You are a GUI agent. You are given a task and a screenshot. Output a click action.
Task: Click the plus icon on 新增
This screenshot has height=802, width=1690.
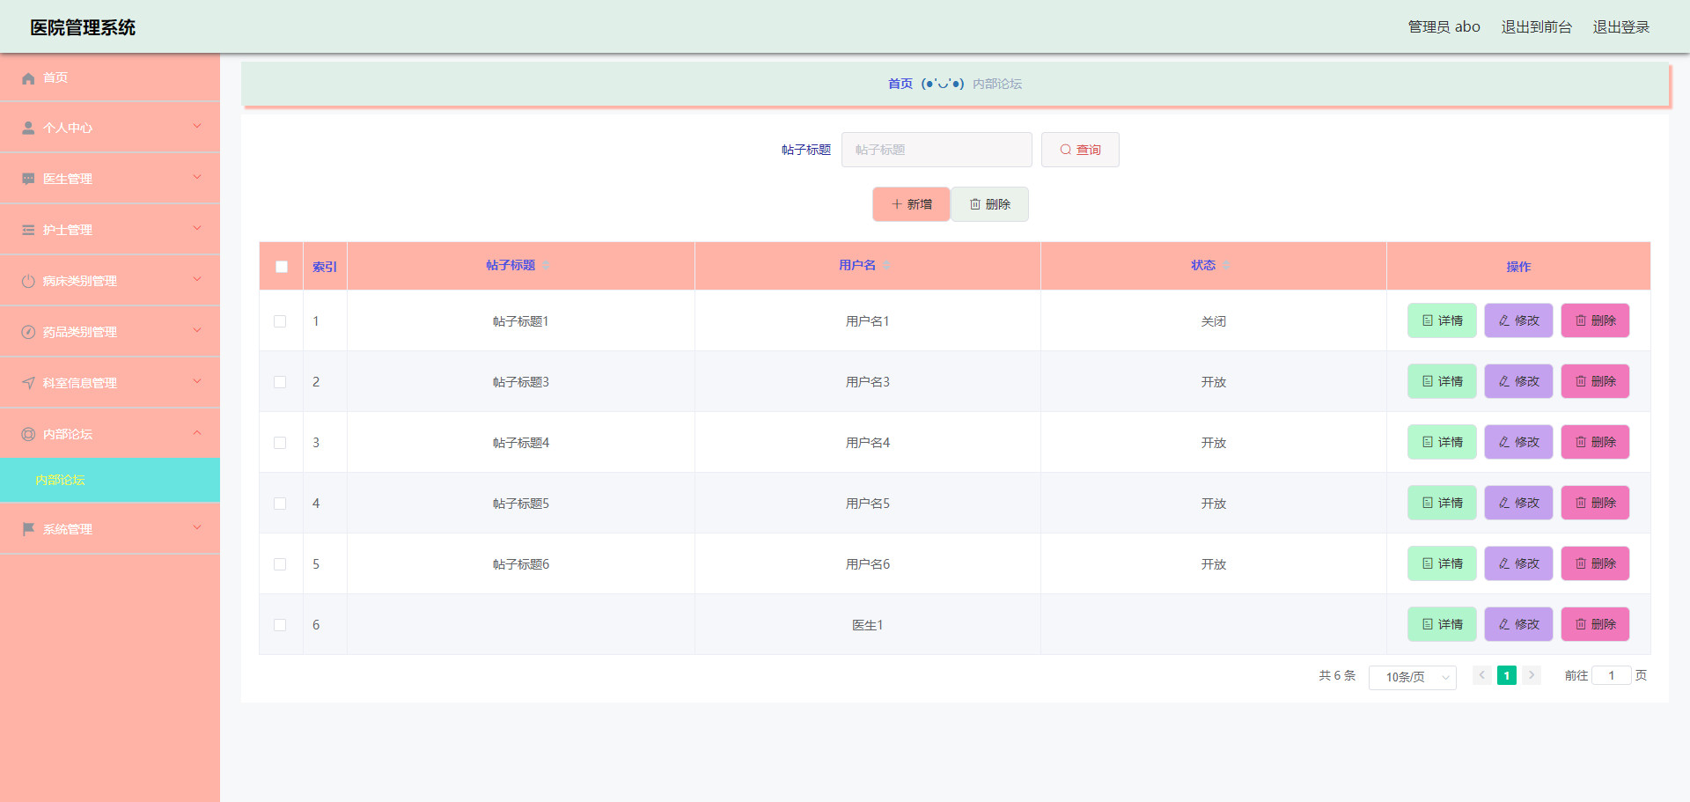tap(897, 204)
